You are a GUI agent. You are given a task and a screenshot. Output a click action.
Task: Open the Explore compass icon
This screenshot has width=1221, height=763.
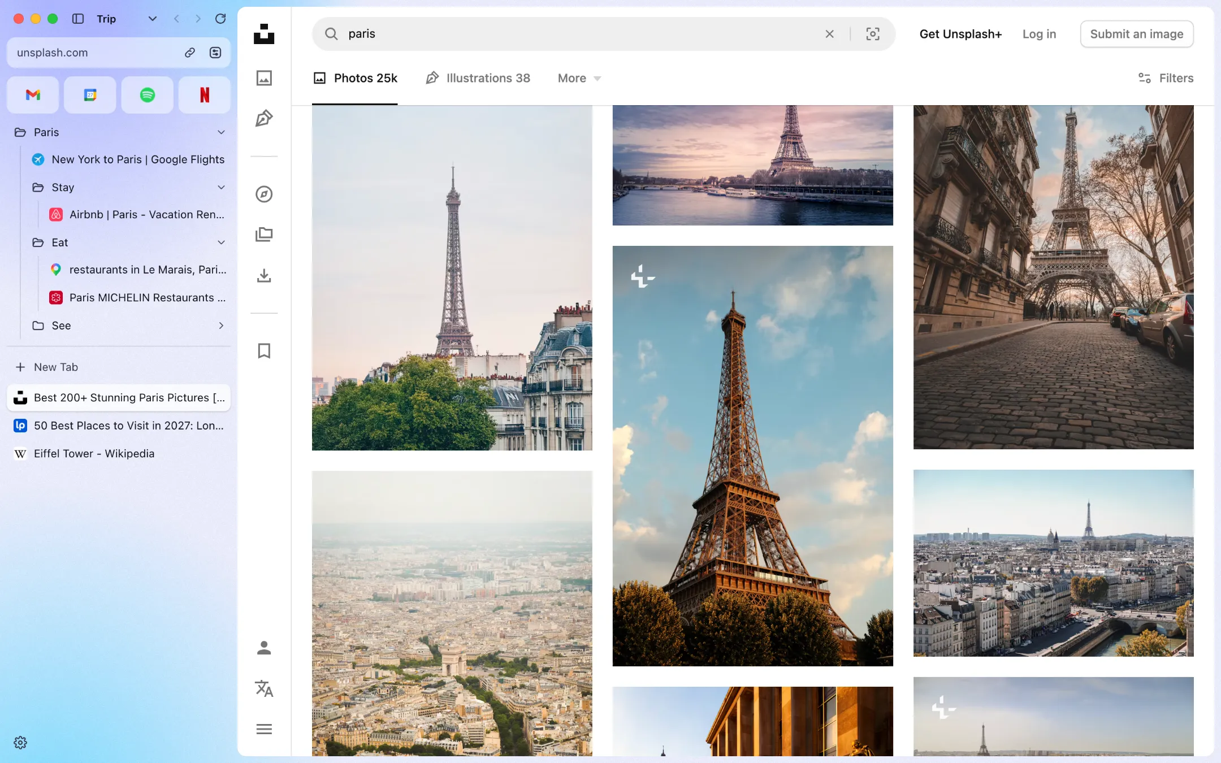click(264, 194)
